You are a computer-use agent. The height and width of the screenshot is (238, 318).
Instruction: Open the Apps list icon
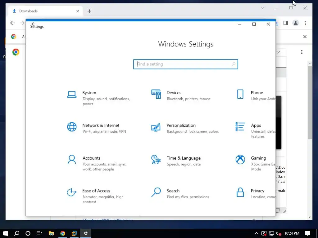pyautogui.click(x=240, y=127)
